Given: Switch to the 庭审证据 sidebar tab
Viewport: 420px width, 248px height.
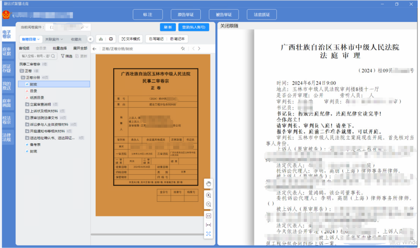Looking at the screenshot, I should 7,51.
